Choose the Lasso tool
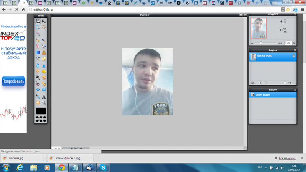The width and height of the screenshot is (306, 172). [44, 27]
